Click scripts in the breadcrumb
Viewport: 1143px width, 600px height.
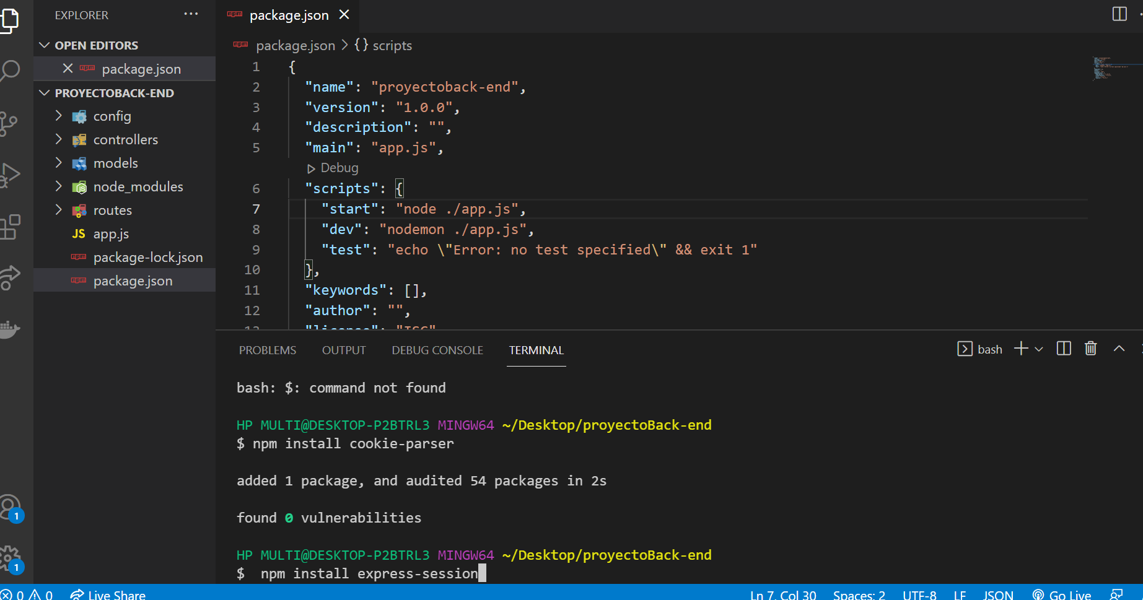[x=392, y=45]
